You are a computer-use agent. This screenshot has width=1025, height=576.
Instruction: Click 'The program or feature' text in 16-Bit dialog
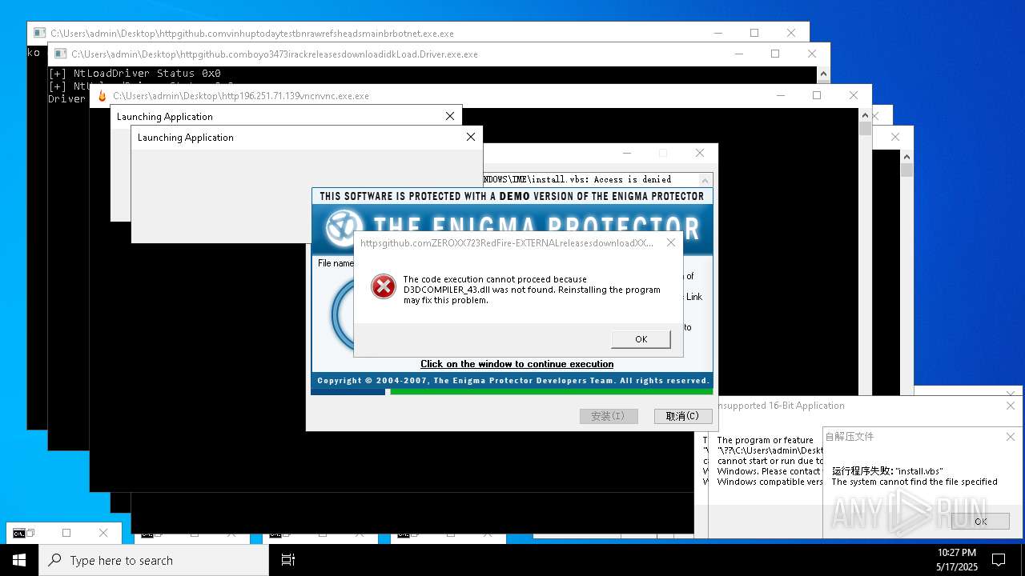[x=765, y=440]
